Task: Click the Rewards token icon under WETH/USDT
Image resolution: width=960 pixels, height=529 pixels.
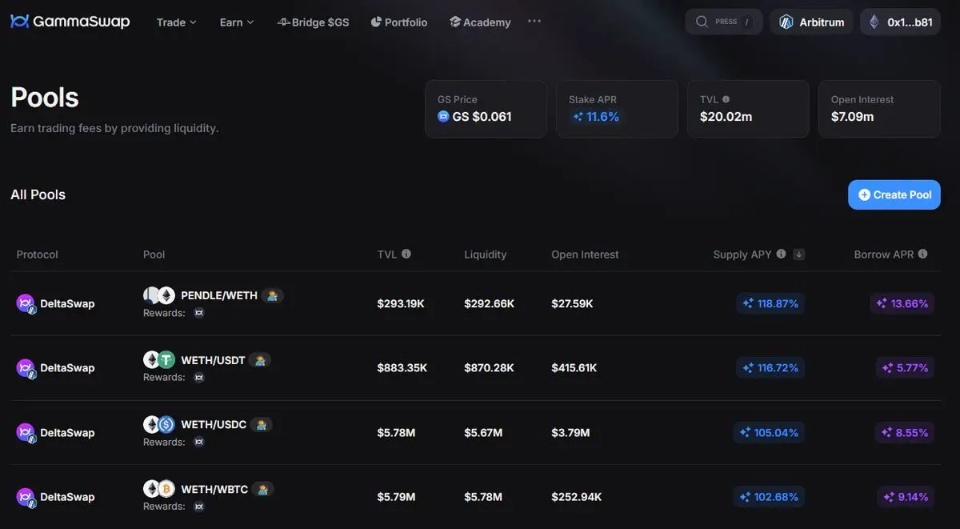Action: pyautogui.click(x=199, y=377)
